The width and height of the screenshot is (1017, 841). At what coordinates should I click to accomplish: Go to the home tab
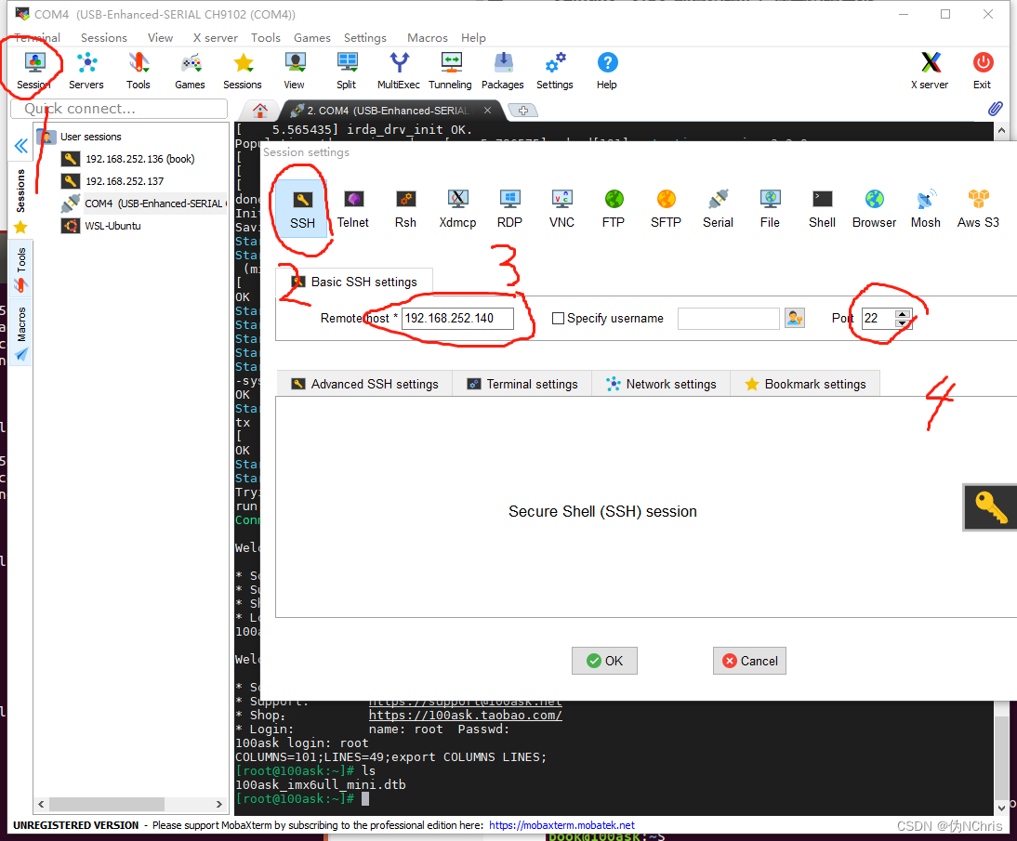260,111
